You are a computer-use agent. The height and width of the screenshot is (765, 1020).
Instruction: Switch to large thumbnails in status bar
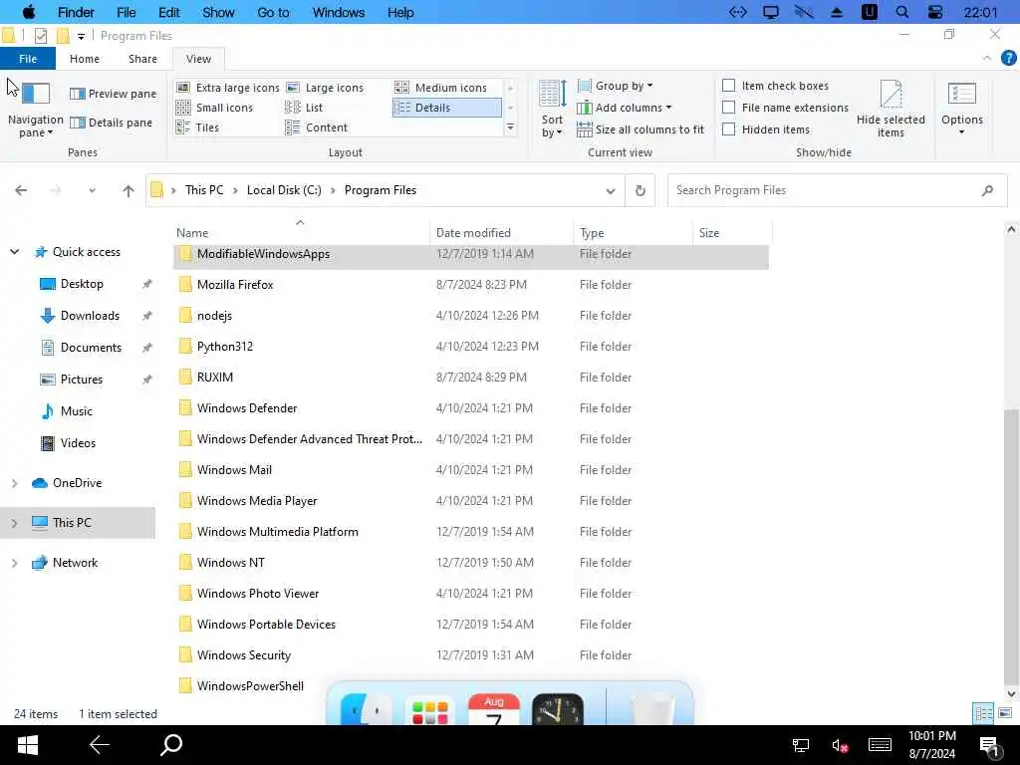click(1005, 713)
